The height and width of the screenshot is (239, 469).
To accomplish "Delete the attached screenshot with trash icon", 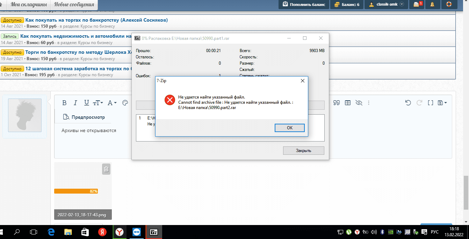I will 106,169.
